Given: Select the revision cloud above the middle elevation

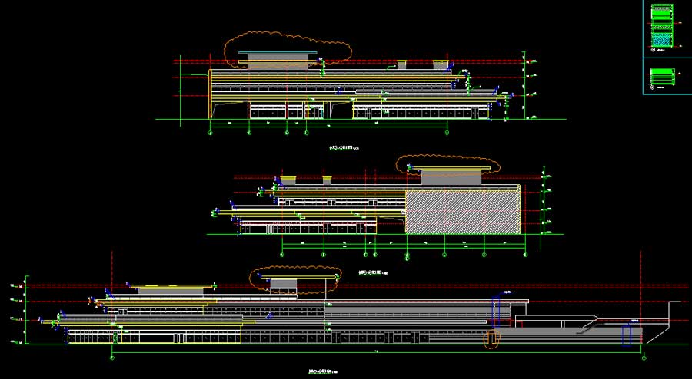Looking at the screenshot, I should click(x=447, y=166).
